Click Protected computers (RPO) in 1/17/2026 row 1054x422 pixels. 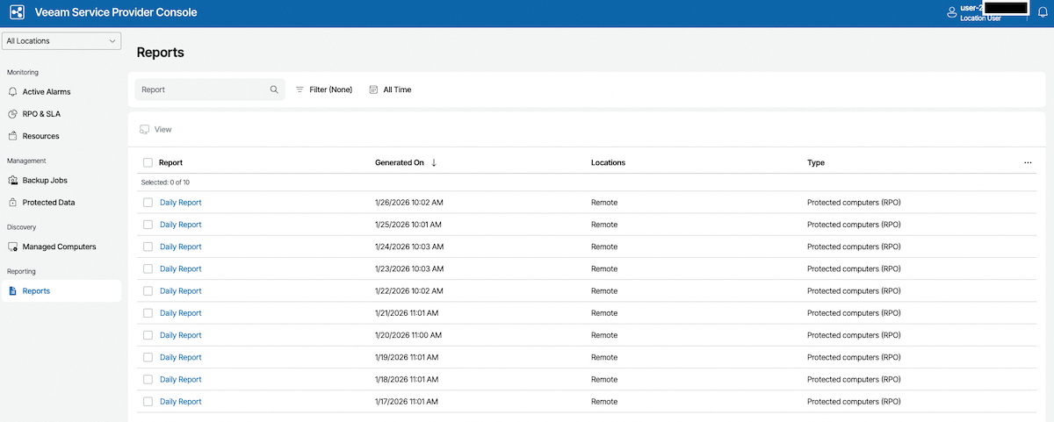coord(854,402)
